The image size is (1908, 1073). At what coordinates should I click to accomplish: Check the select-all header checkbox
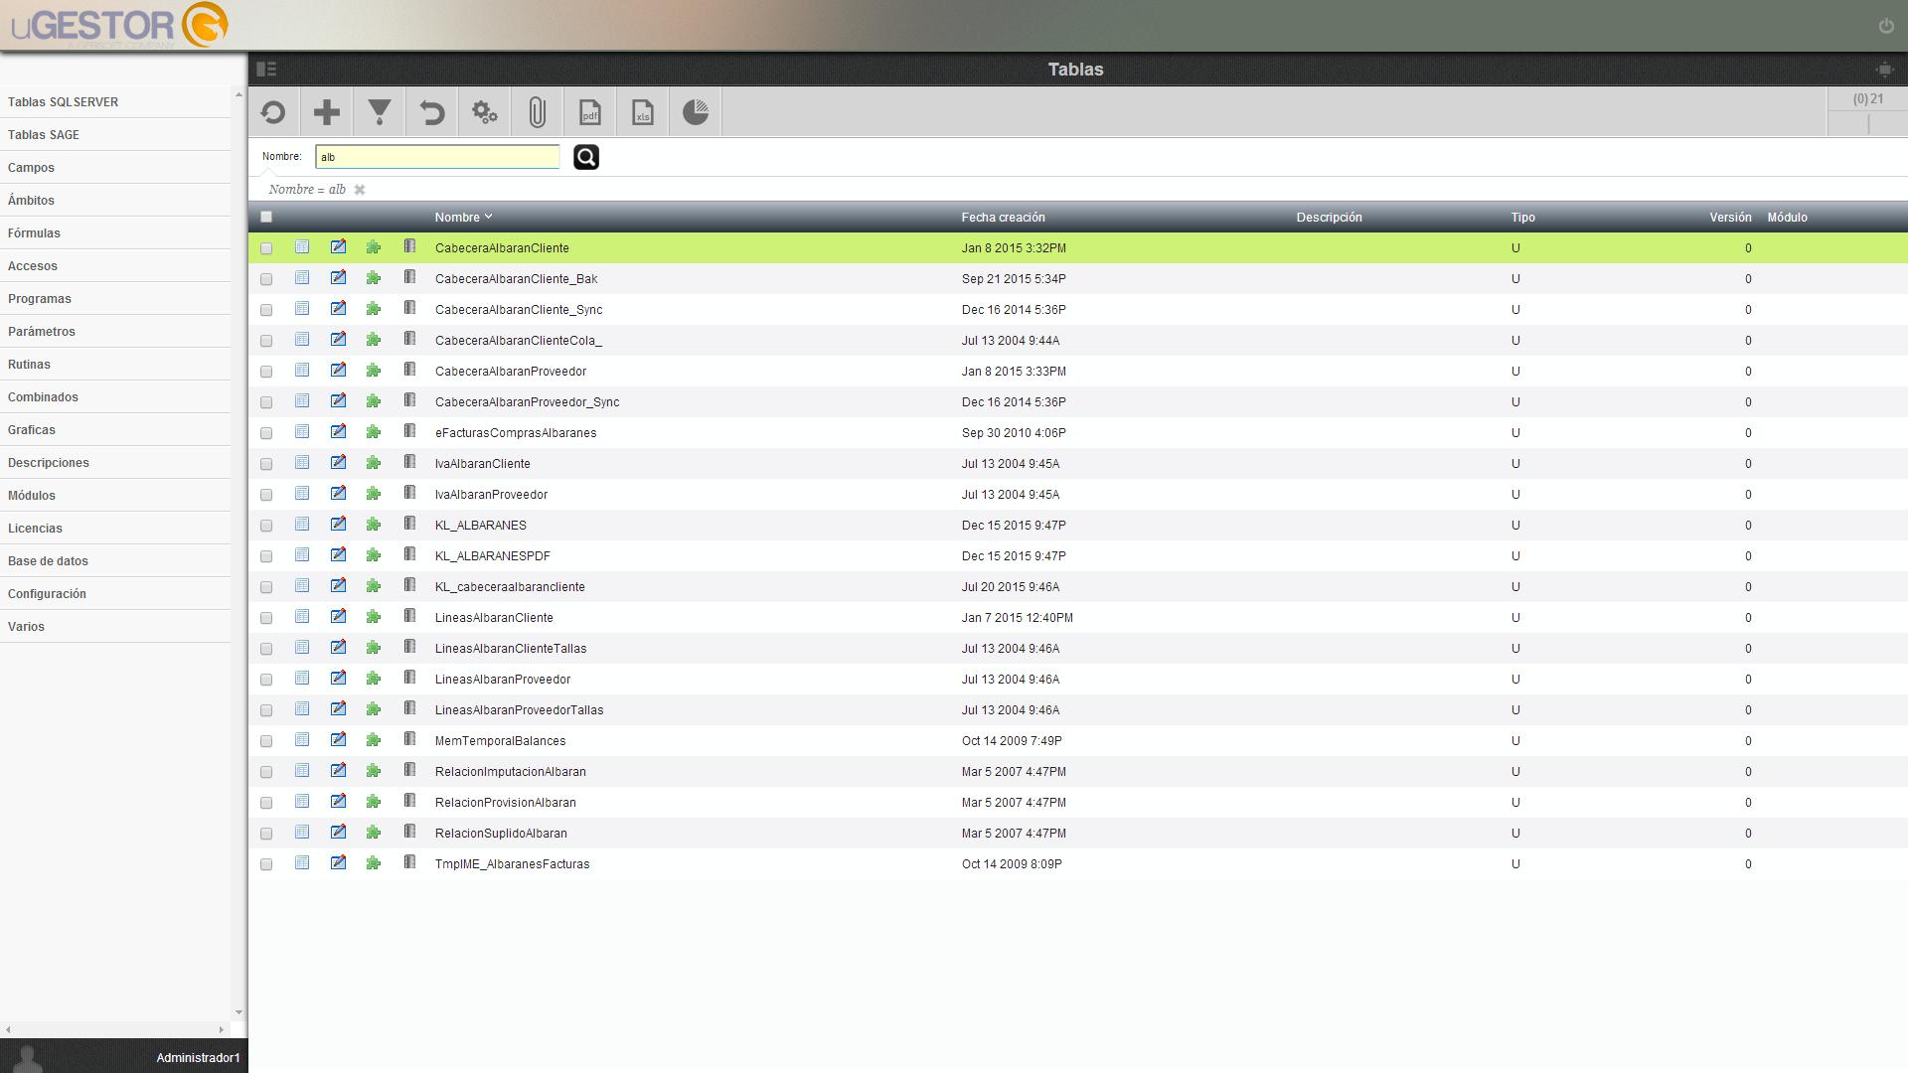click(266, 217)
